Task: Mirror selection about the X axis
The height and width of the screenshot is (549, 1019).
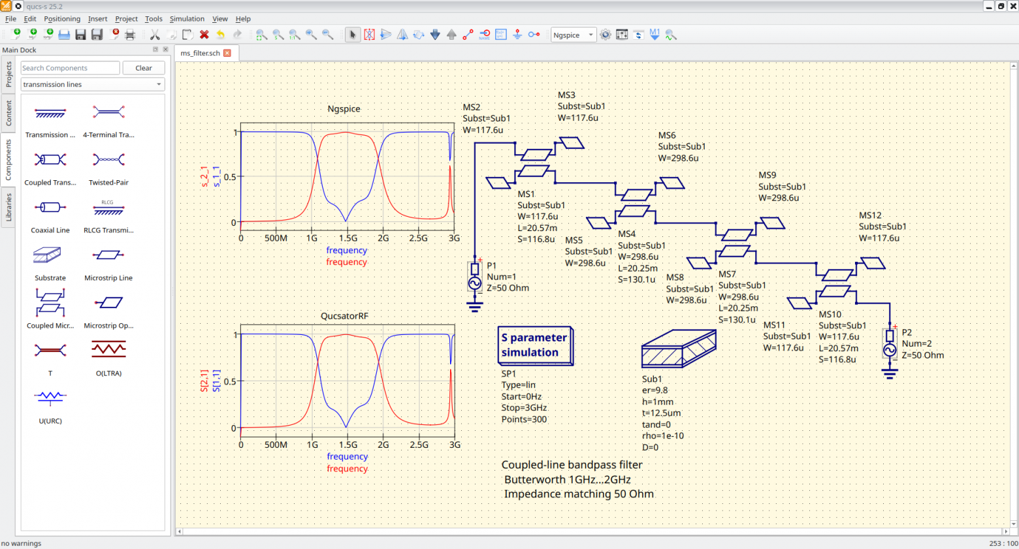Action: (x=385, y=35)
